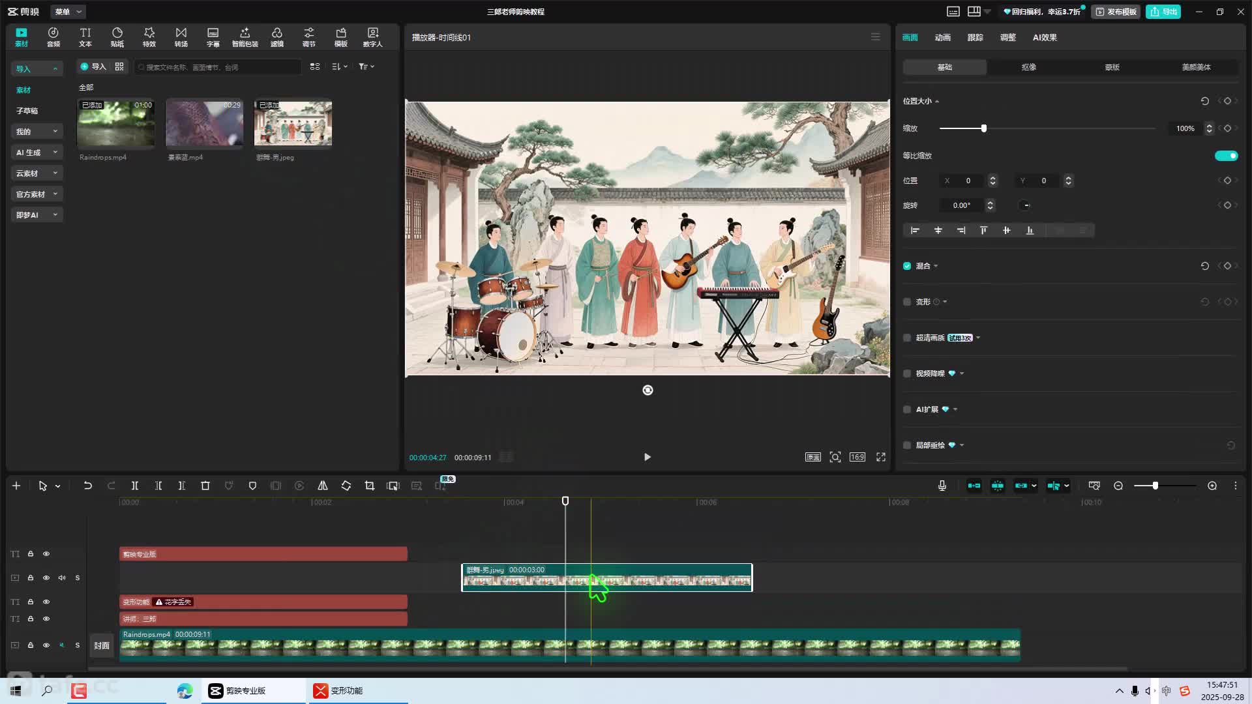Uncheck the 混合 blend checkbox
The height and width of the screenshot is (704, 1252).
coord(907,266)
